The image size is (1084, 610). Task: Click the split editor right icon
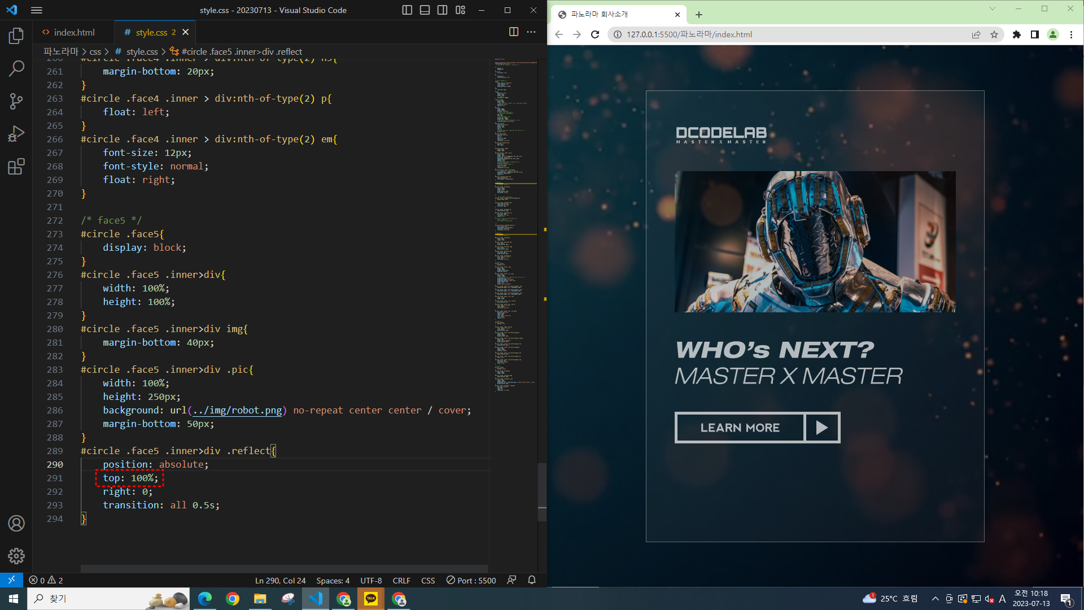click(513, 32)
